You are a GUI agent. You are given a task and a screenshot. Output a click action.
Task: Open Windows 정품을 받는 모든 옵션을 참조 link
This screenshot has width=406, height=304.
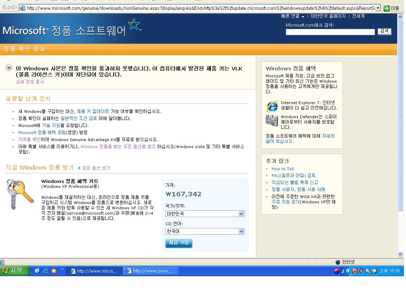coord(118,147)
